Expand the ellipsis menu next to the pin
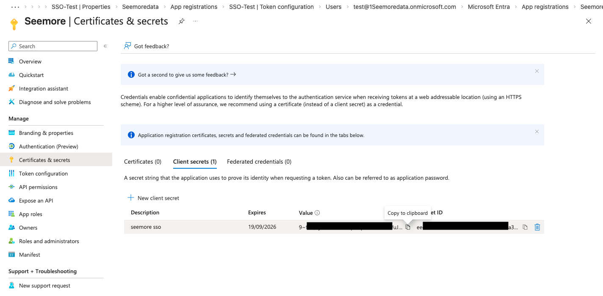This screenshot has height=296, width=603. click(195, 21)
